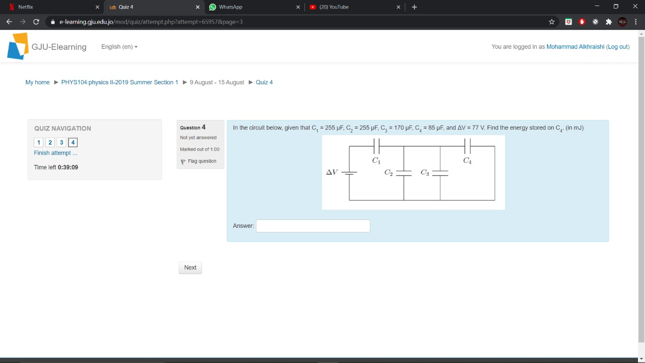
Task: Click the Question 4 heading
Action: pyautogui.click(x=193, y=128)
